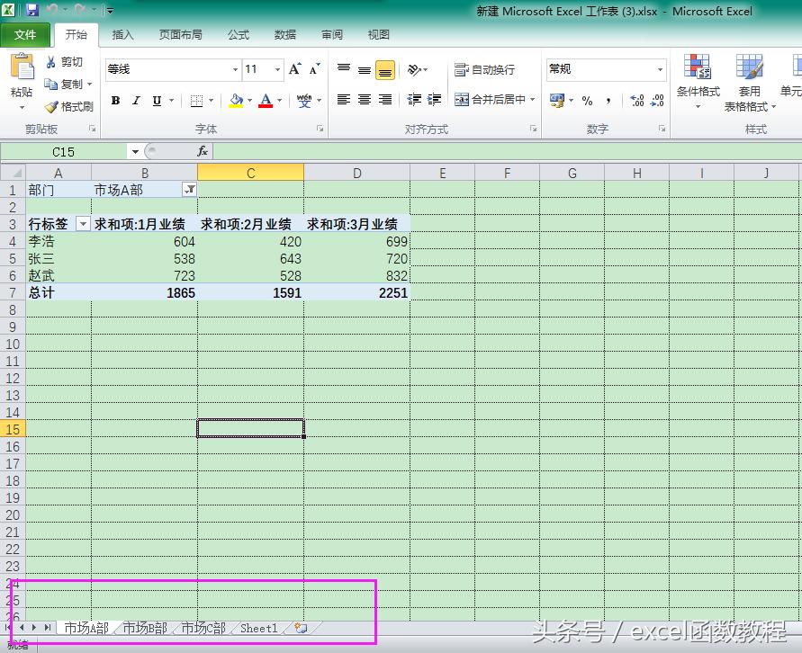Increase font size with the large A icon
The image size is (802, 653).
(294, 69)
